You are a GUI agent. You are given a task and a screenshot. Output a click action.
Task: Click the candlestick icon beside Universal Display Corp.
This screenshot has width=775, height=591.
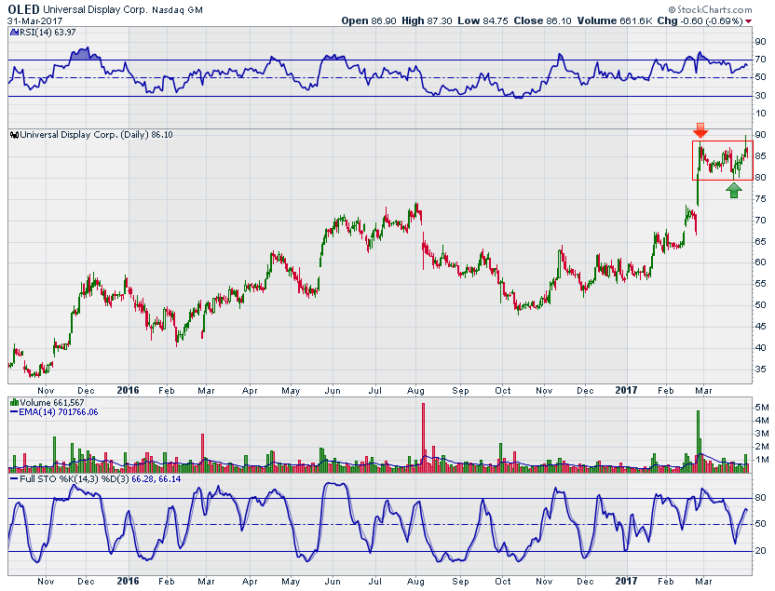coord(13,135)
